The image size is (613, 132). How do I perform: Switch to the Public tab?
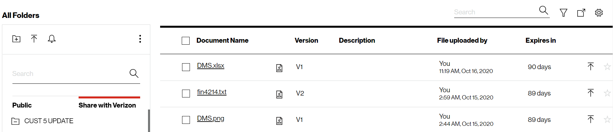(x=22, y=105)
